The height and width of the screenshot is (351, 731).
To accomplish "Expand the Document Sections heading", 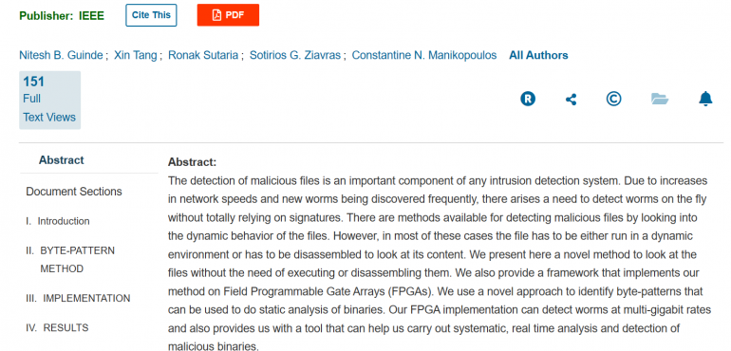I will pyautogui.click(x=74, y=192).
